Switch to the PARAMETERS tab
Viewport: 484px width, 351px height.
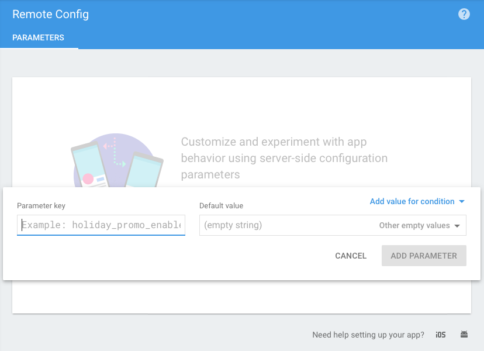pos(38,37)
